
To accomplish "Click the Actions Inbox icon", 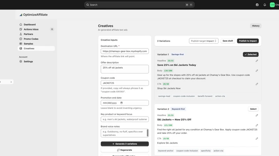I will point(21,29).
